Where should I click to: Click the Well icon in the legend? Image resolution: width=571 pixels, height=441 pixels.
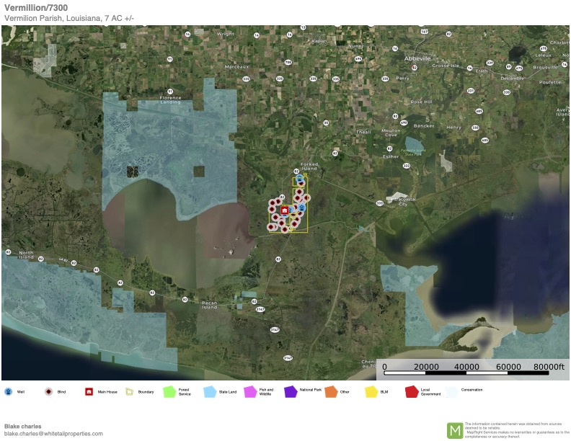(8, 391)
